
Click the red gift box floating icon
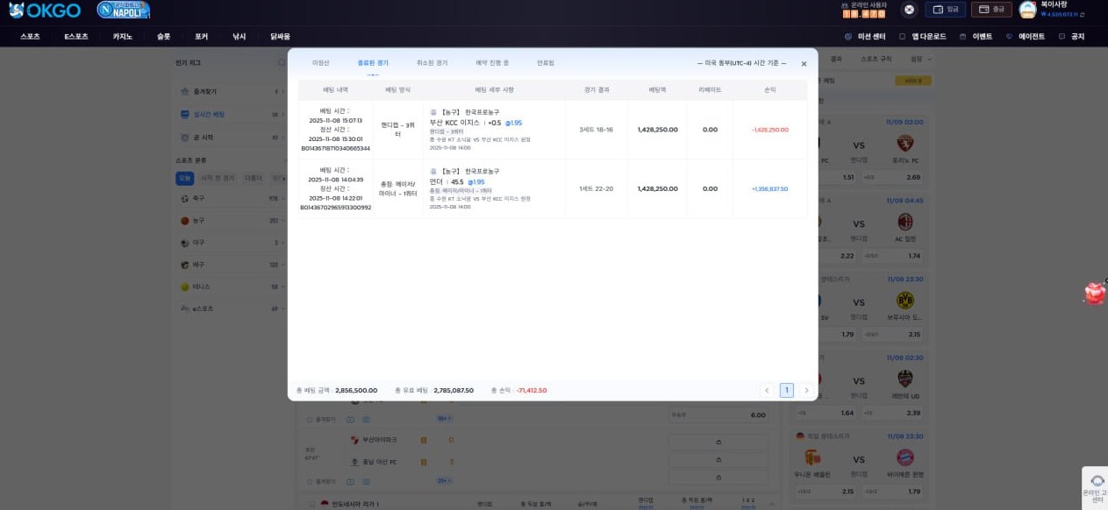(x=1095, y=294)
